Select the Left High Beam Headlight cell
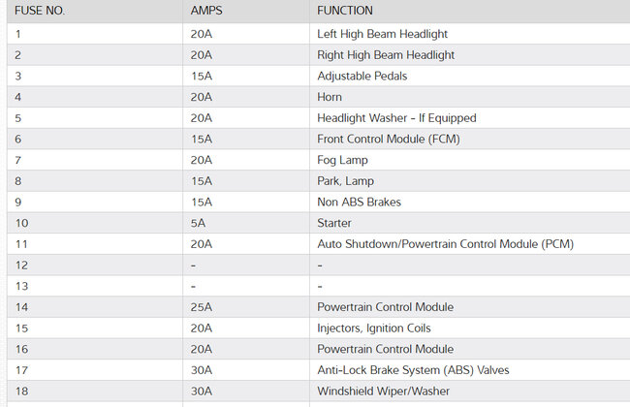The width and height of the screenshot is (630, 407). [382, 34]
